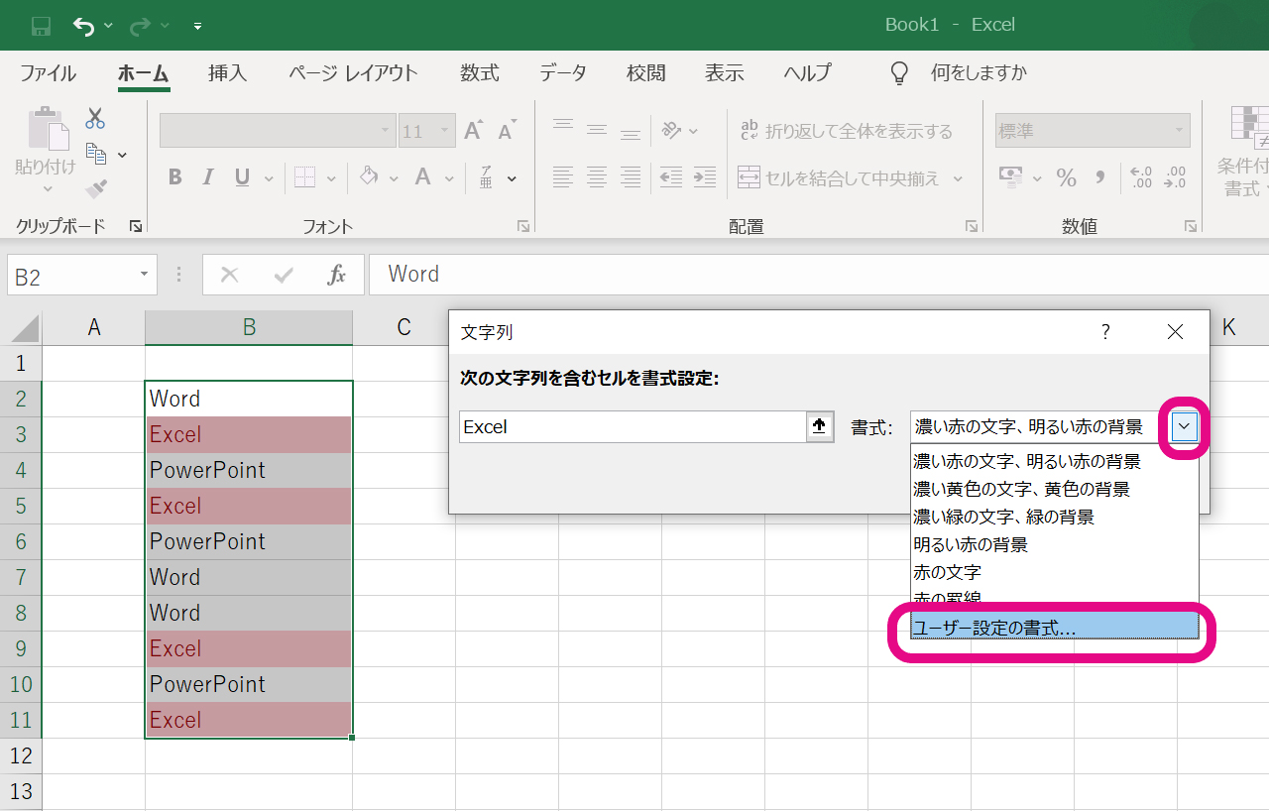Click the decrease indent icon
This screenshot has height=811, width=1269.
[x=671, y=177]
